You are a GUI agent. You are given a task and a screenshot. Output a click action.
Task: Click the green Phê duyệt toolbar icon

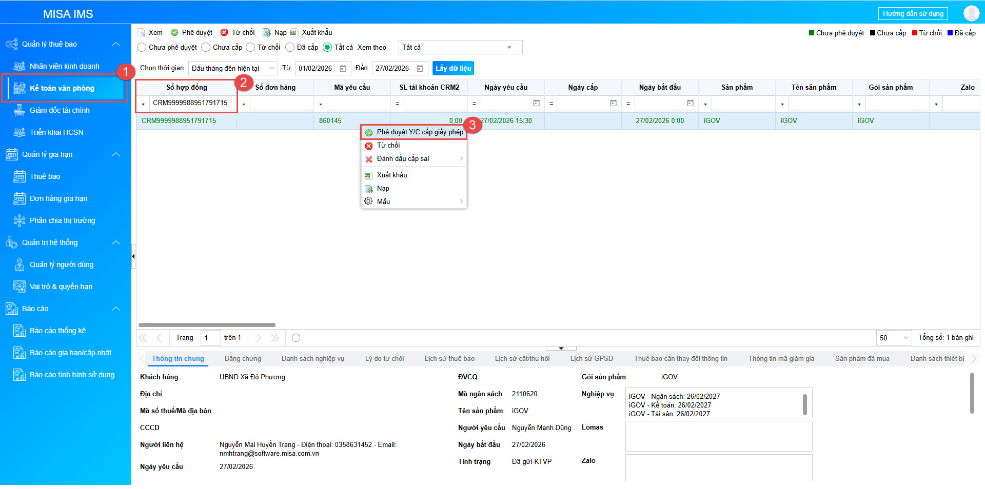tap(174, 33)
